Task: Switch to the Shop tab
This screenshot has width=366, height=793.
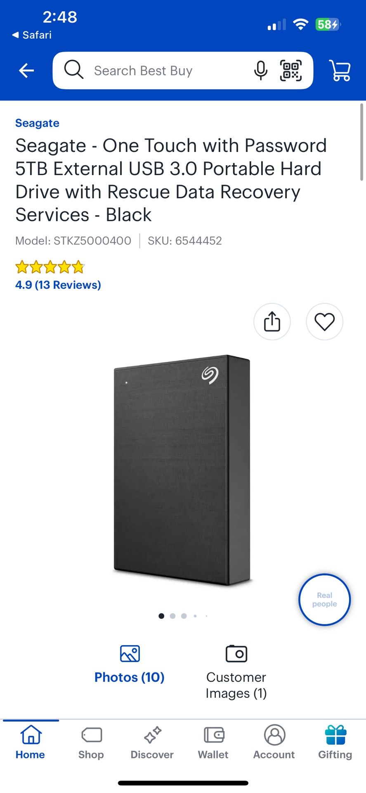Action: pos(91,742)
